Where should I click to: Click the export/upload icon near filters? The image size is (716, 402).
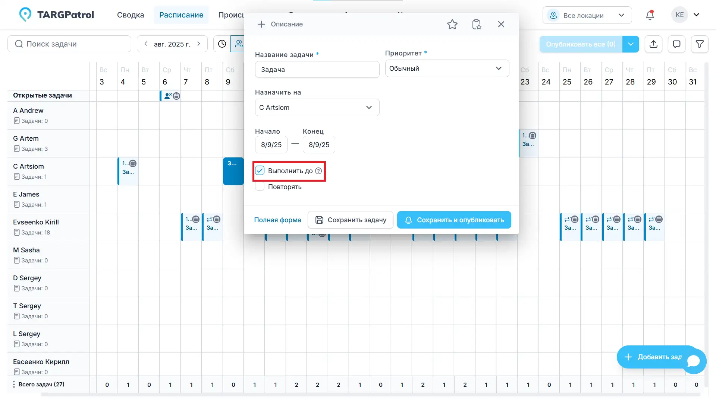point(653,44)
